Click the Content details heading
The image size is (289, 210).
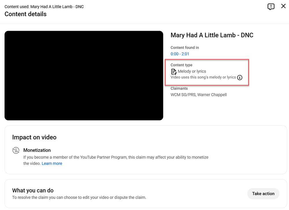tap(25, 14)
